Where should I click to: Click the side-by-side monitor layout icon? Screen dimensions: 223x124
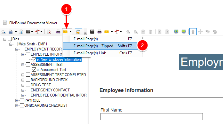pos(176,32)
